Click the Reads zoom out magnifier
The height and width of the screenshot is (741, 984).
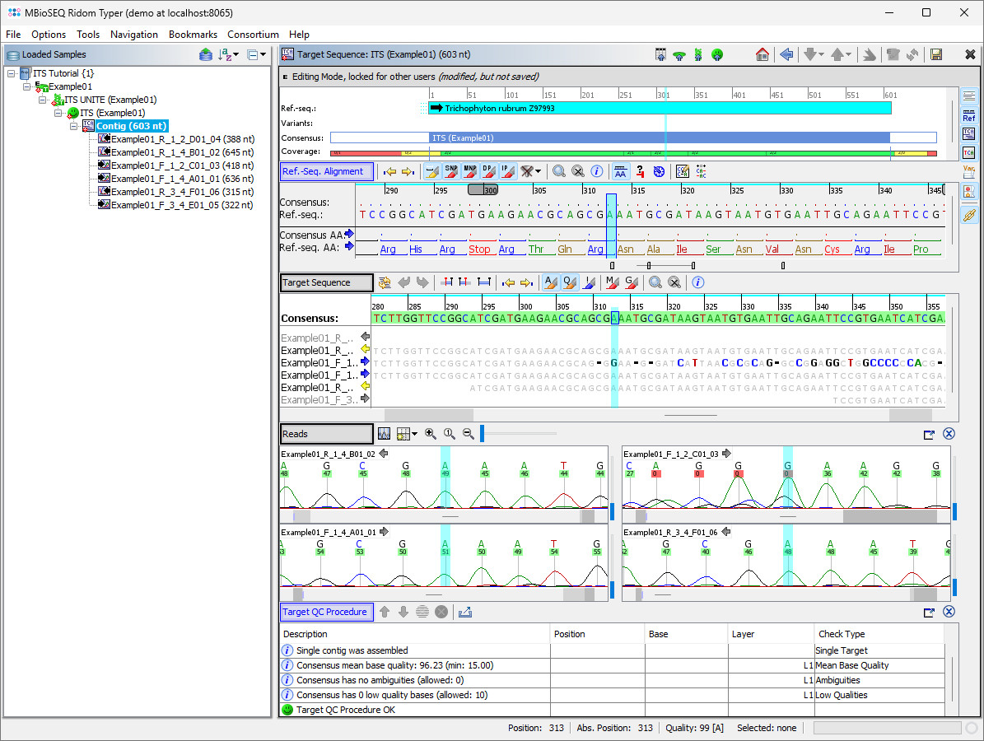[x=469, y=434]
